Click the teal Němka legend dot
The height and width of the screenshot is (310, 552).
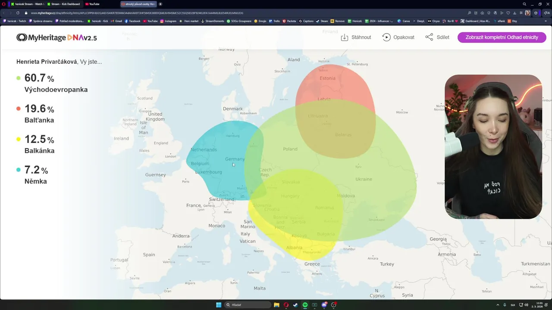point(18,170)
